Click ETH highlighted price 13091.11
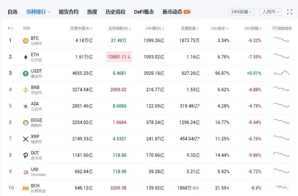 tap(119, 57)
